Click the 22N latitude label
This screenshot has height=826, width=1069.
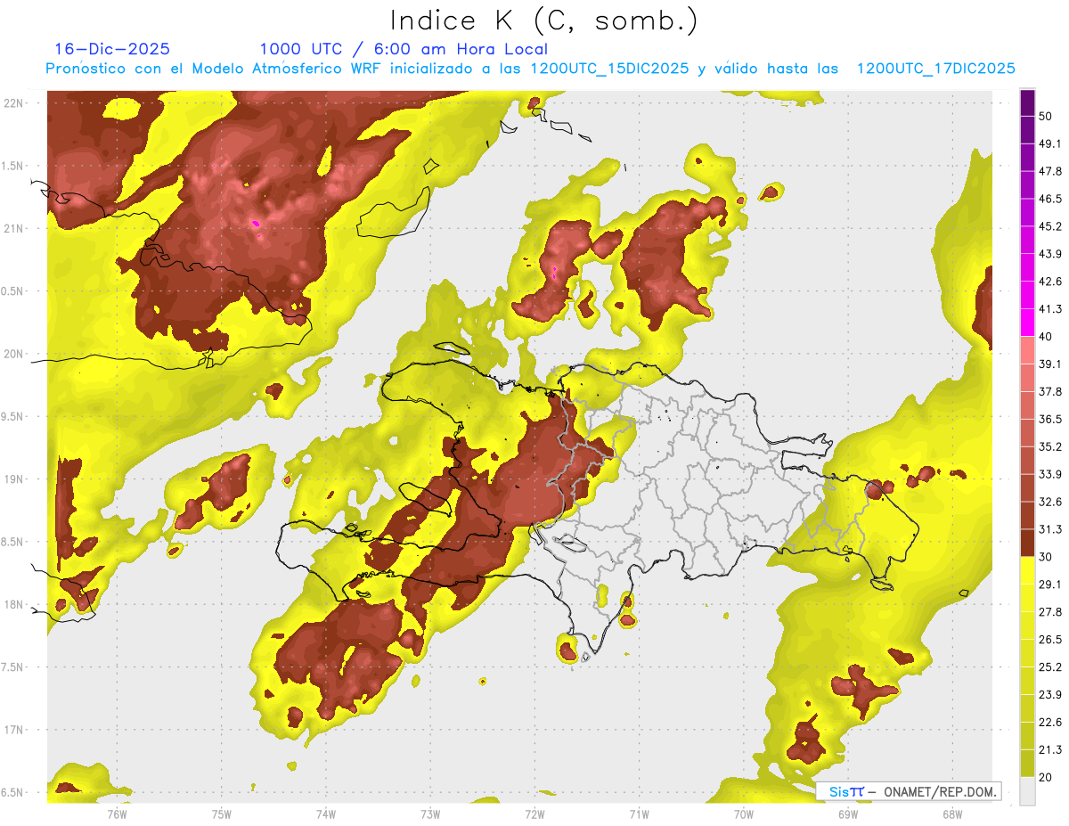(13, 102)
